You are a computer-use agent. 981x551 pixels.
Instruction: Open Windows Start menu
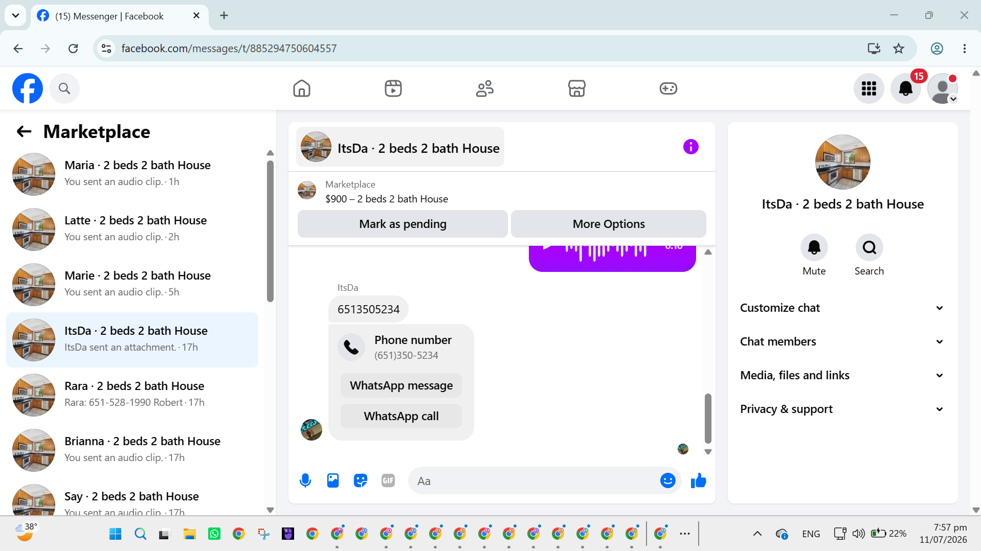(x=116, y=534)
